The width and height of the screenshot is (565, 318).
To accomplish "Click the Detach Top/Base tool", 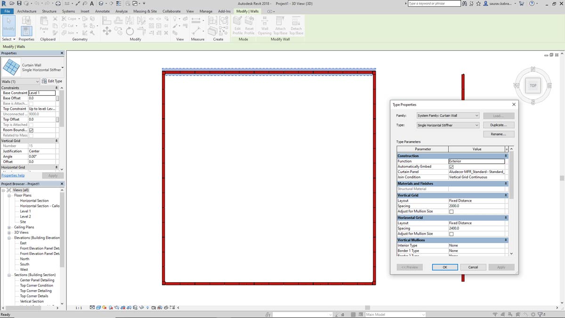I will tap(296, 25).
